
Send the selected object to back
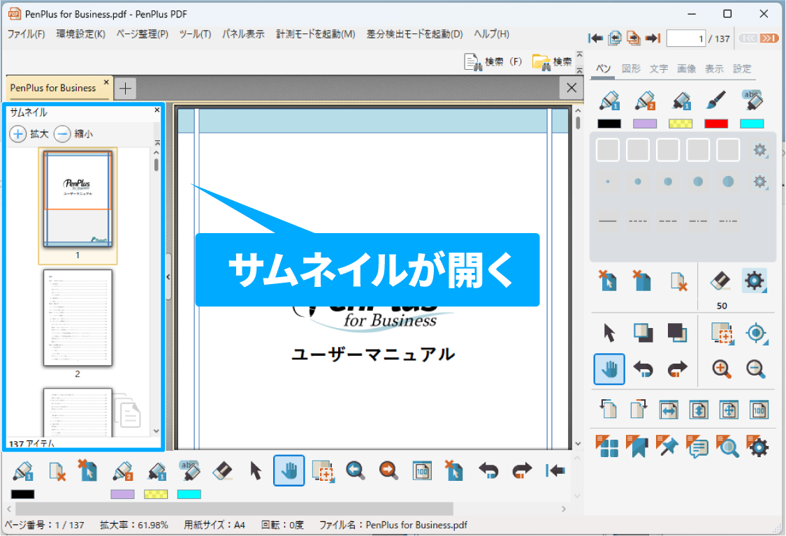(x=677, y=333)
